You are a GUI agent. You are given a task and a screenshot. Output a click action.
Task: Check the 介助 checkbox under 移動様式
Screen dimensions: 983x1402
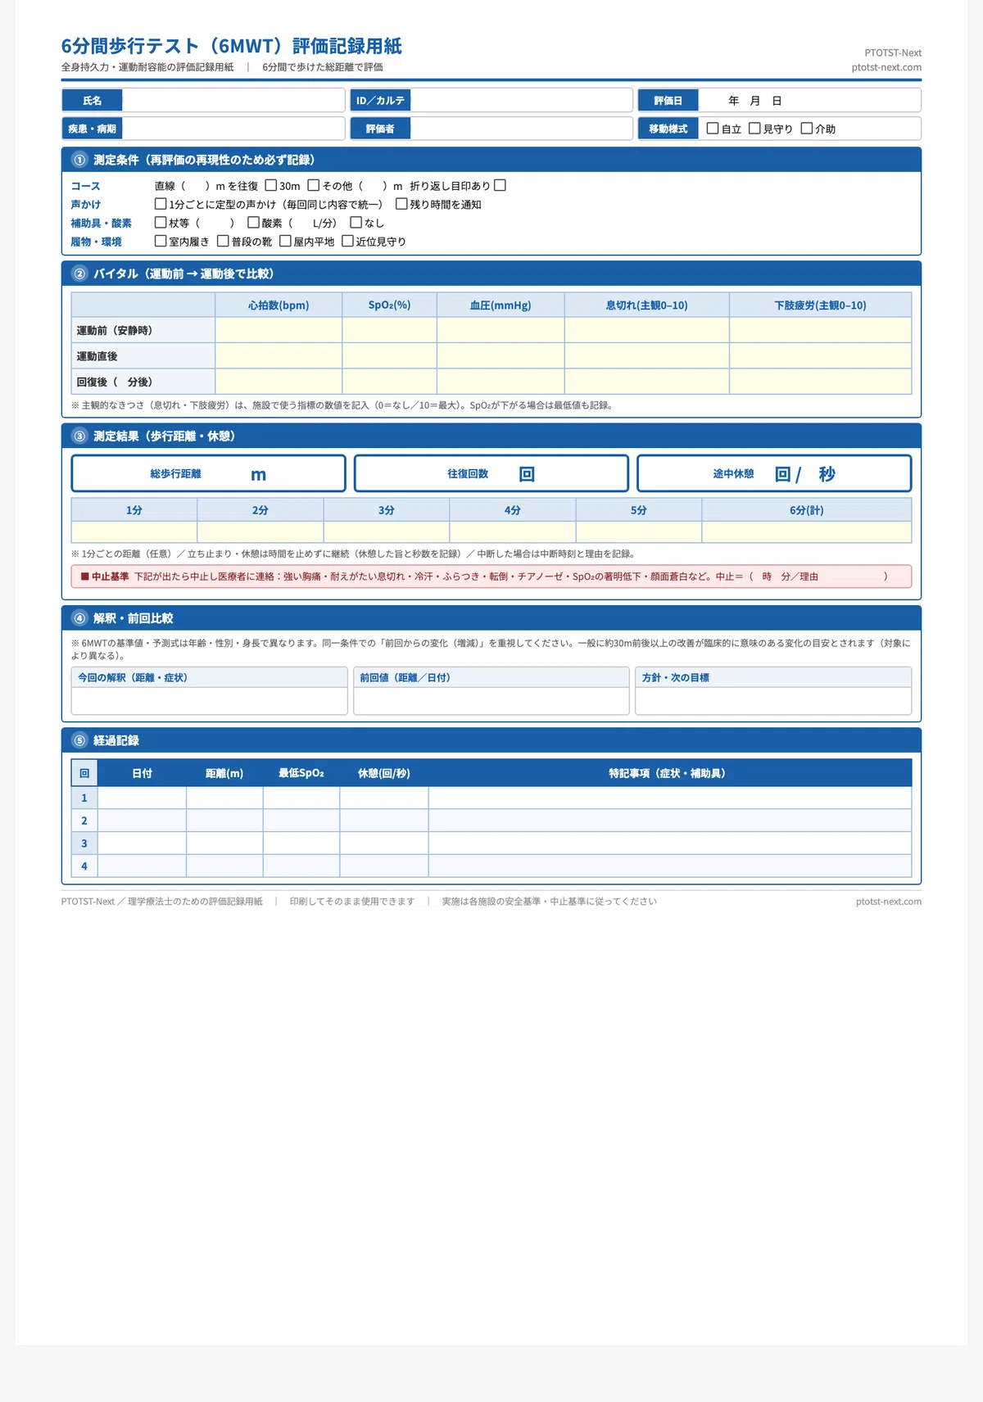point(807,129)
